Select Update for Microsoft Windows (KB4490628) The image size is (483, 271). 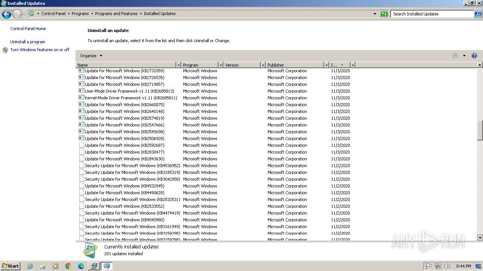tap(125, 193)
